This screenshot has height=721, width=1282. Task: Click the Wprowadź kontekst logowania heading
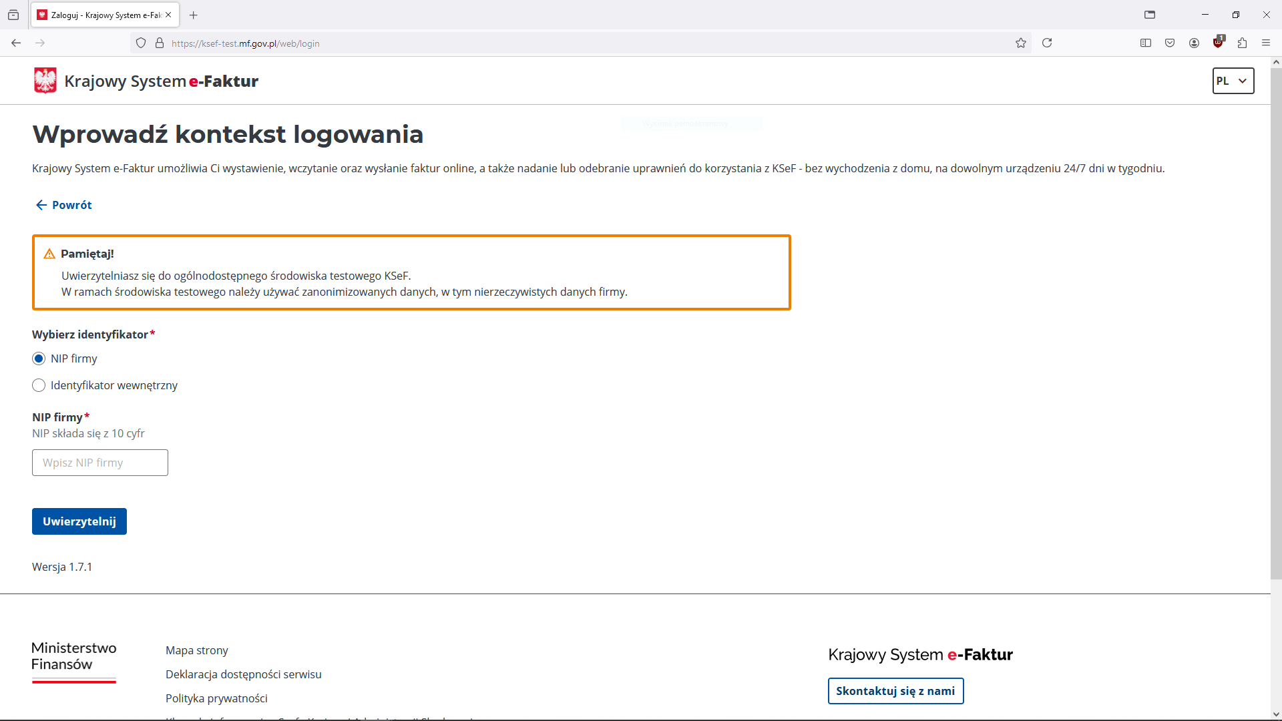[228, 134]
